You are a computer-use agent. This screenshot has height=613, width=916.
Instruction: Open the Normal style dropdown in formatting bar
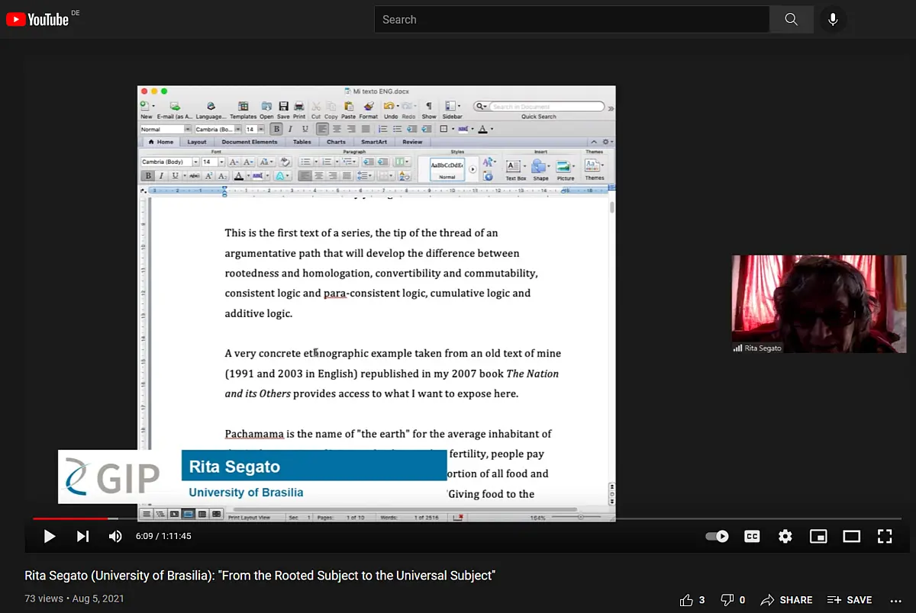point(189,129)
